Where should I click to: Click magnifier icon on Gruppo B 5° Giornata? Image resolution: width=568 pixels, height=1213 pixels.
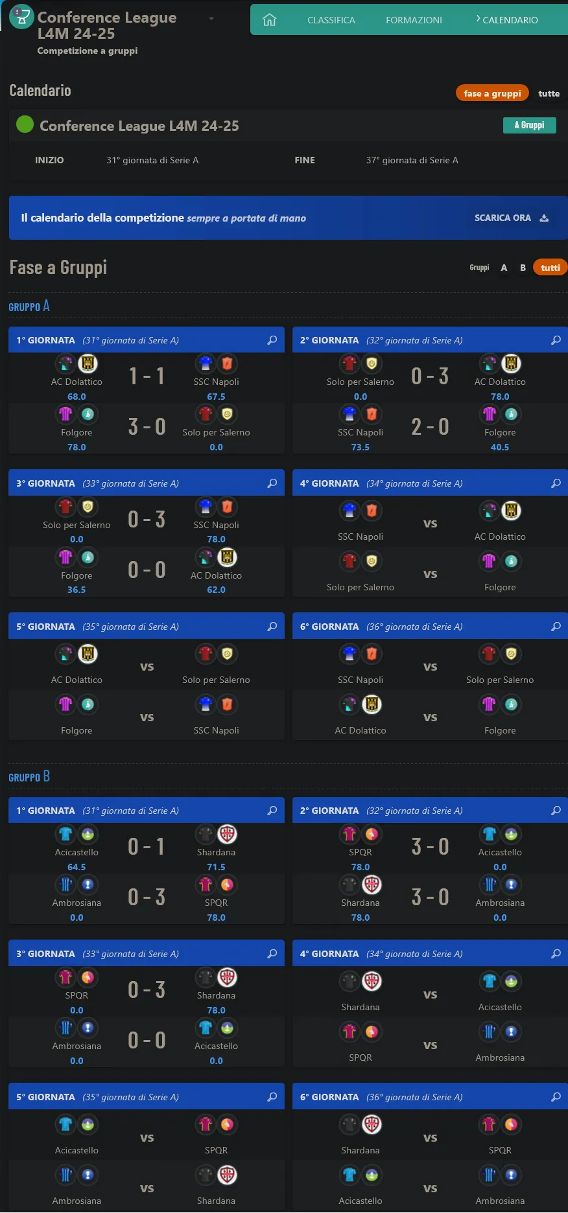click(272, 1097)
